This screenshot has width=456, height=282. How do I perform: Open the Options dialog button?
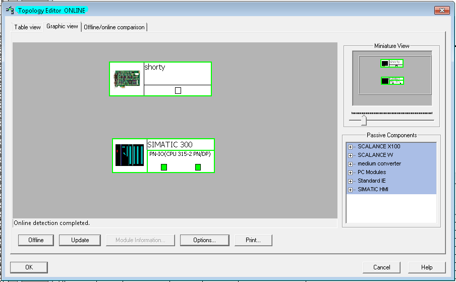[204, 240]
